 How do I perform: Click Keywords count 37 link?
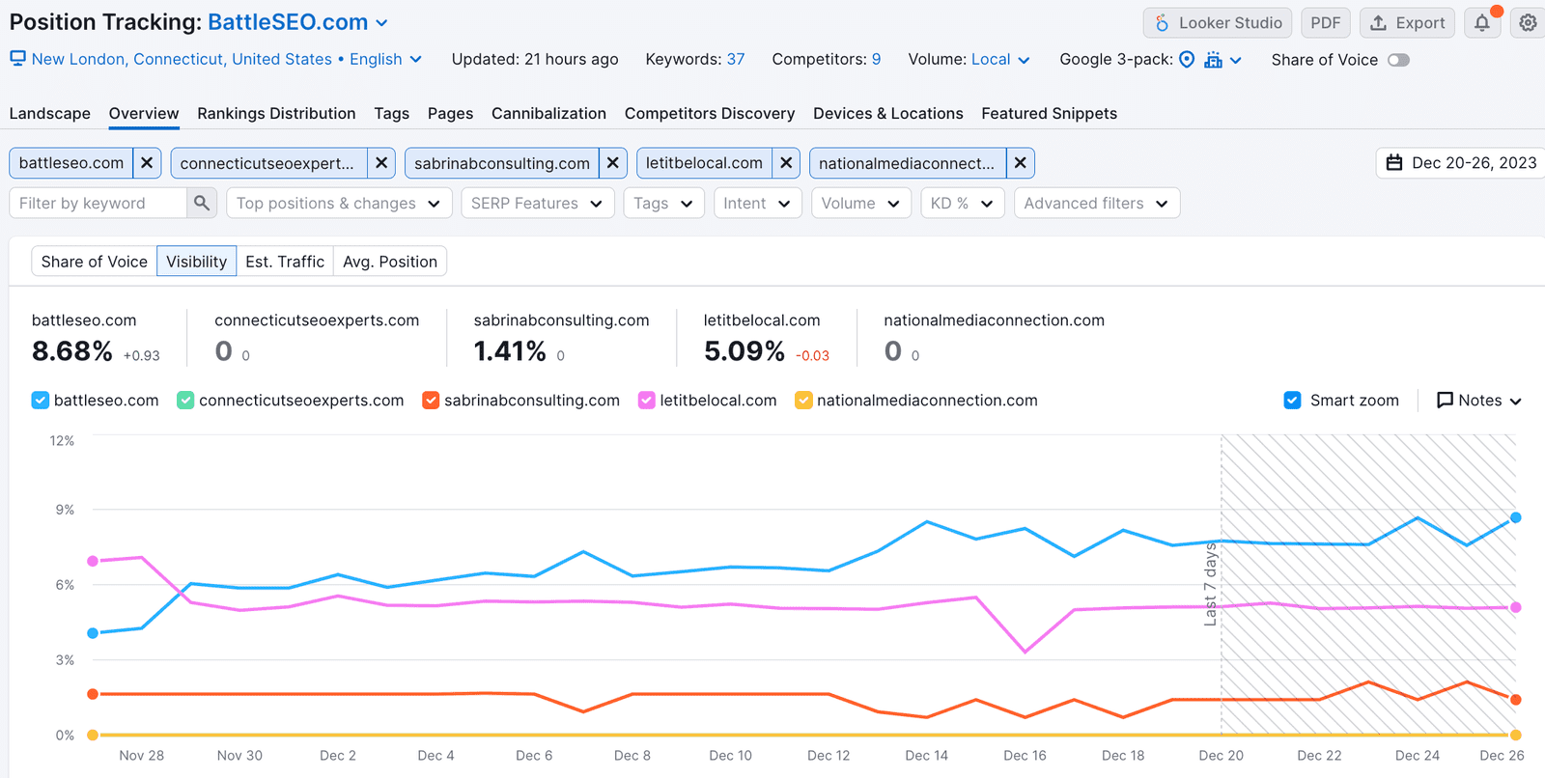click(x=736, y=59)
